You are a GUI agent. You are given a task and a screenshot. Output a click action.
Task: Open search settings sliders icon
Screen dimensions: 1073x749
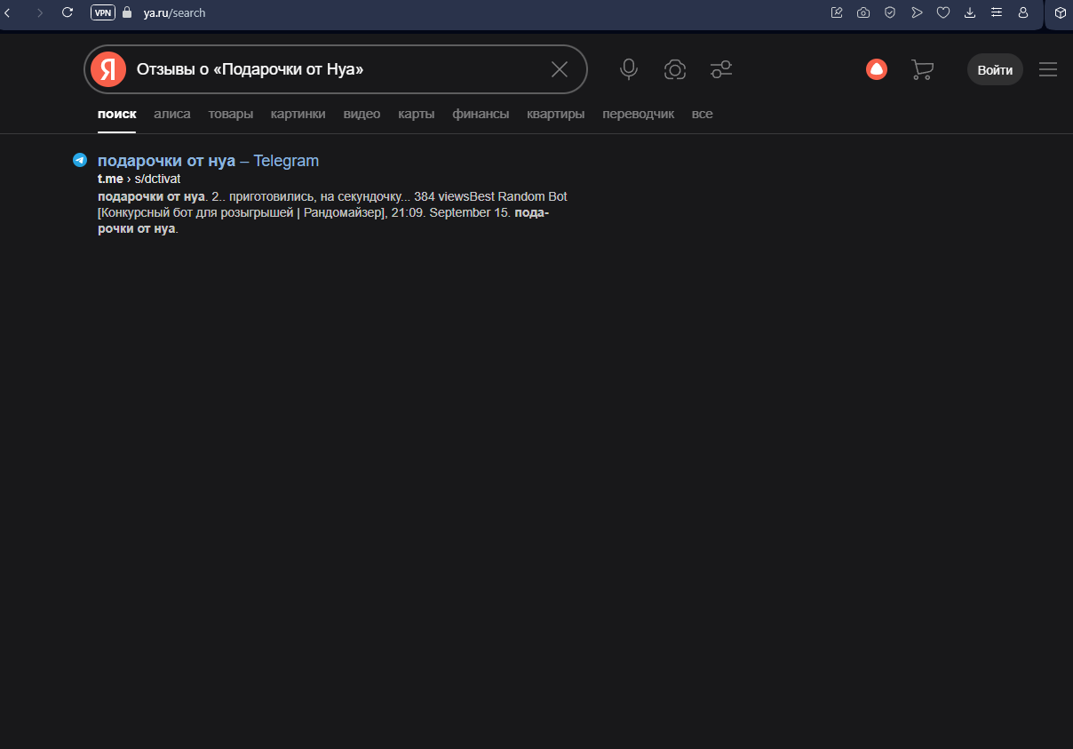[721, 69]
